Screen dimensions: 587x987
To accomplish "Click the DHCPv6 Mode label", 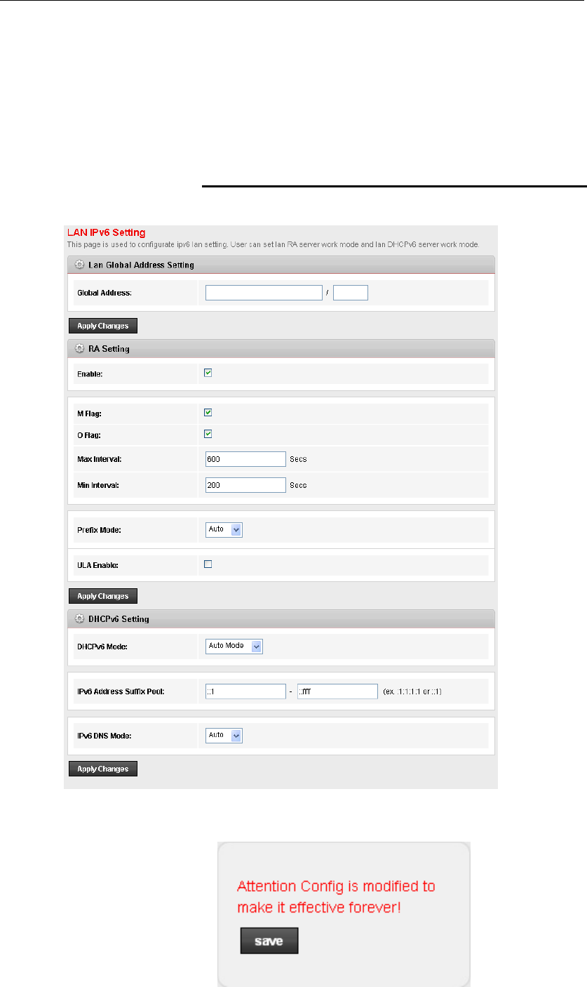I will tap(103, 647).
